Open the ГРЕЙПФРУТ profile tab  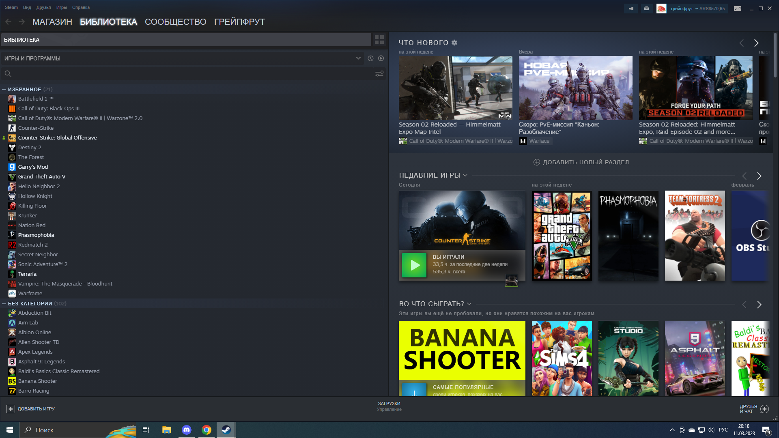239,22
